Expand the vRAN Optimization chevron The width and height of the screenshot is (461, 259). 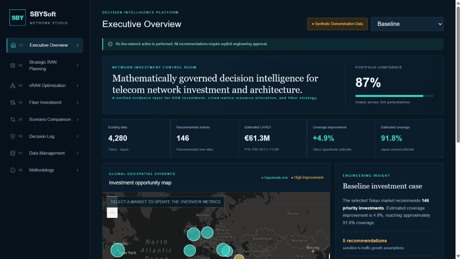(x=78, y=85)
